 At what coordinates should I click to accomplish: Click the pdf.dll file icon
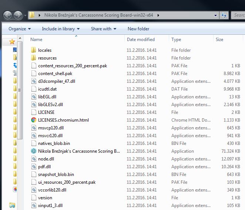(34, 167)
